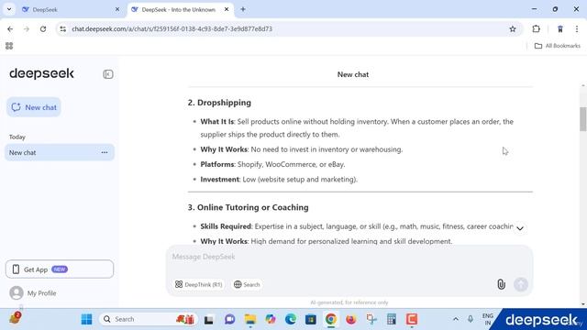
Task: Open the ENG IN language switcher
Action: click(x=487, y=319)
